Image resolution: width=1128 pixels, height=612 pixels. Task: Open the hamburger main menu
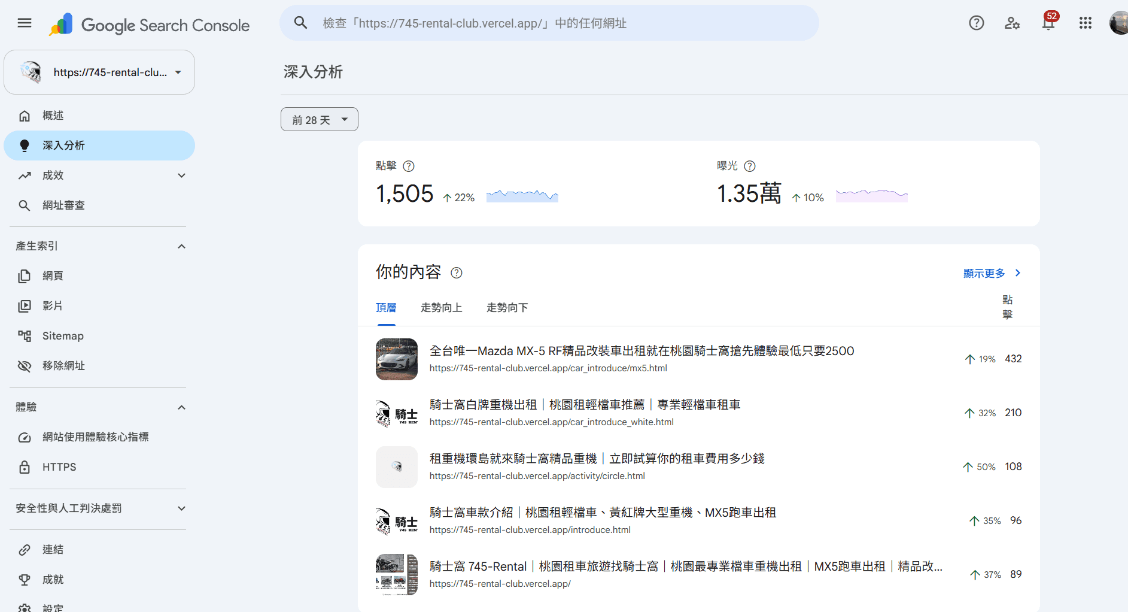pos(25,23)
